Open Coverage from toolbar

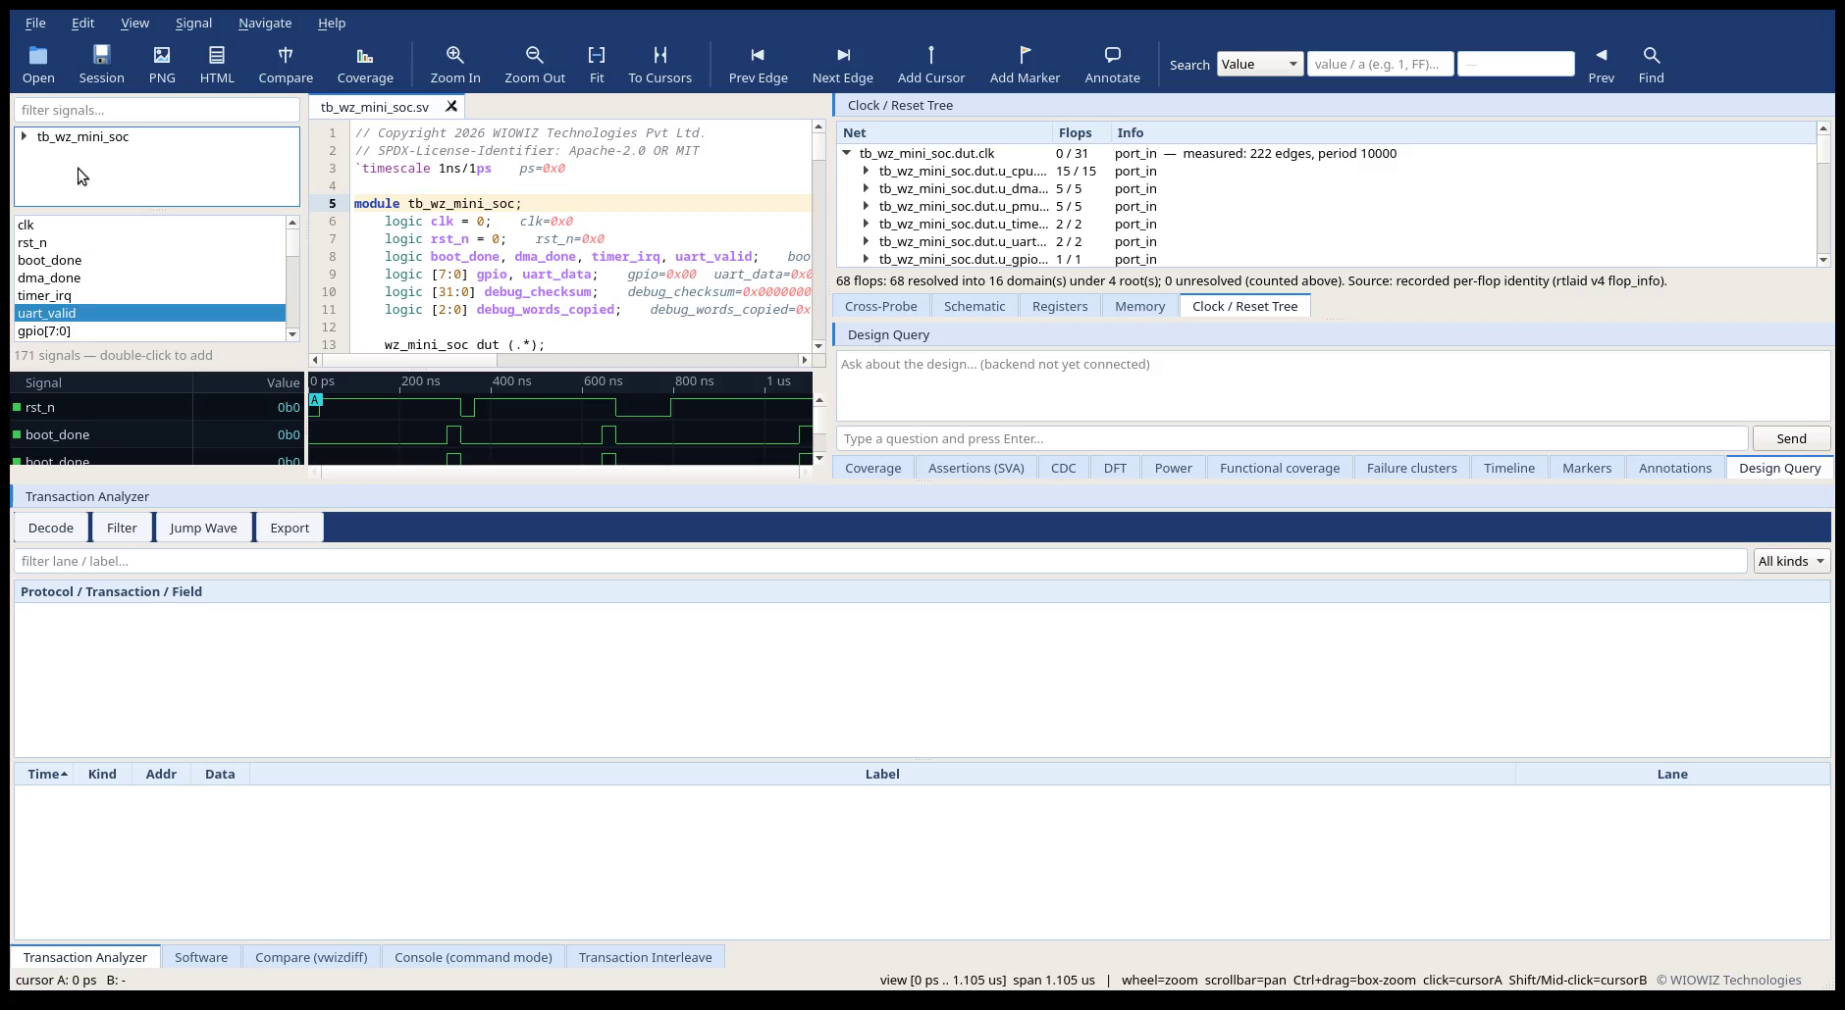click(x=365, y=65)
